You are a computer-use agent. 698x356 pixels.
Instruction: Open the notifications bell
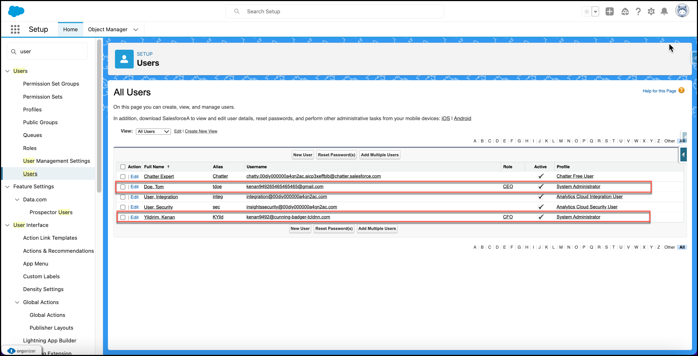tap(664, 11)
